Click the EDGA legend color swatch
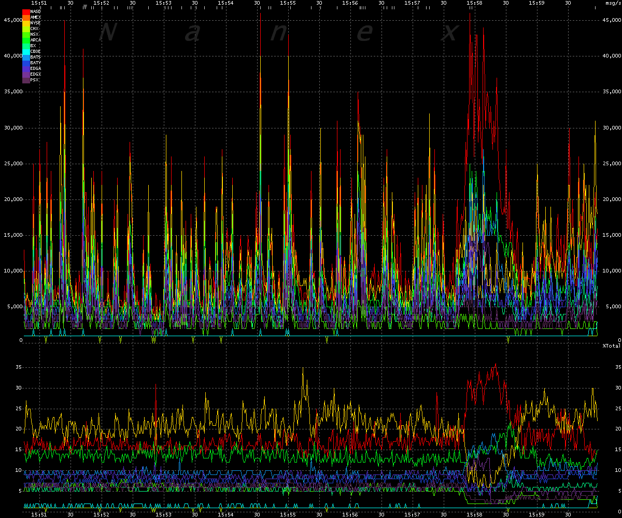The height and width of the screenshot is (518, 622). [x=26, y=68]
